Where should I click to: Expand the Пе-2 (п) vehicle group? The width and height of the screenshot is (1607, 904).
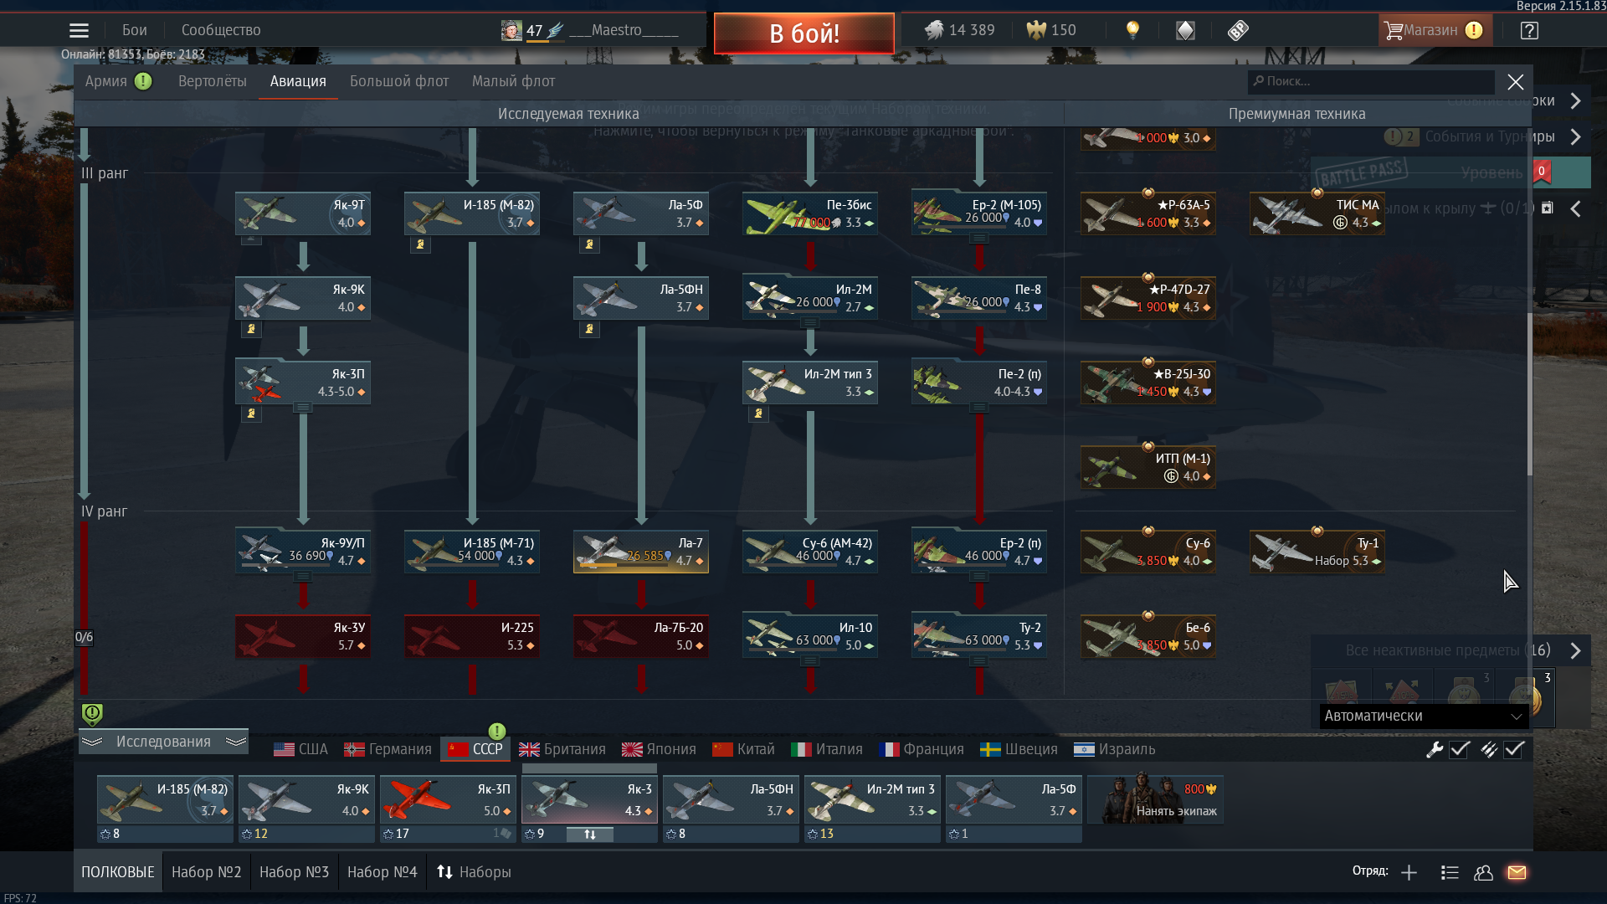(x=978, y=408)
